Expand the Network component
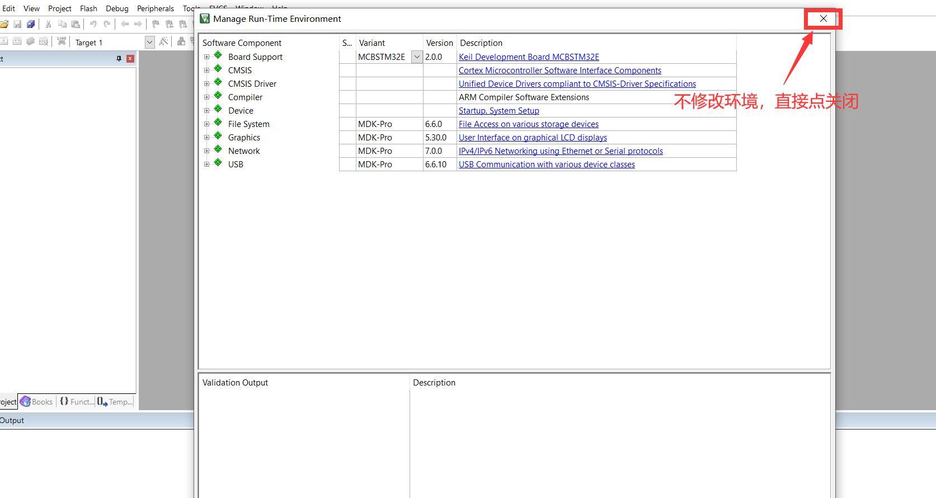The width and height of the screenshot is (936, 498). pos(206,151)
